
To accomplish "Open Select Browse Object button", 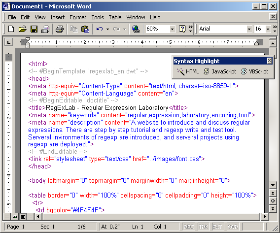I will click(x=273, y=200).
